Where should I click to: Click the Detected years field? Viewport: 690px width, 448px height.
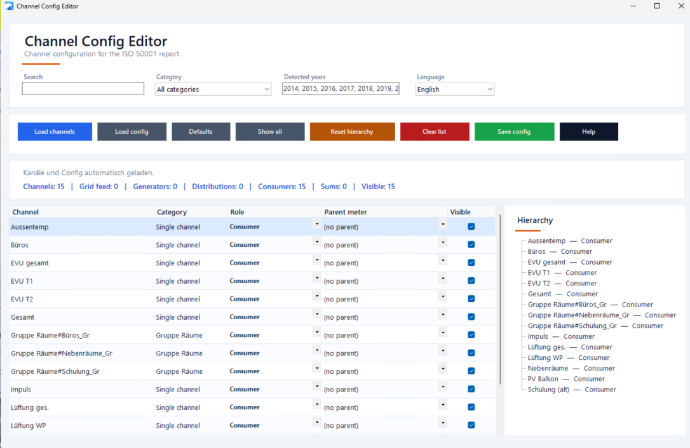point(341,88)
